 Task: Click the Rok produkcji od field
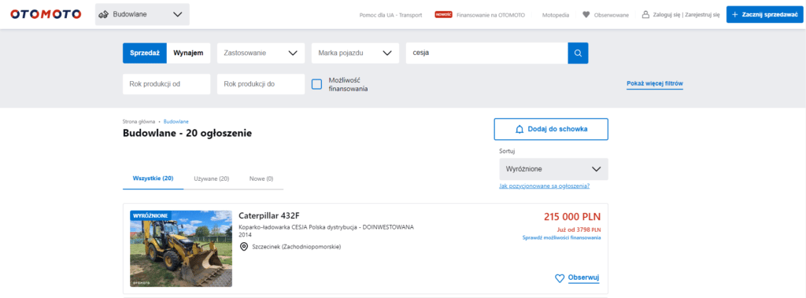point(167,84)
